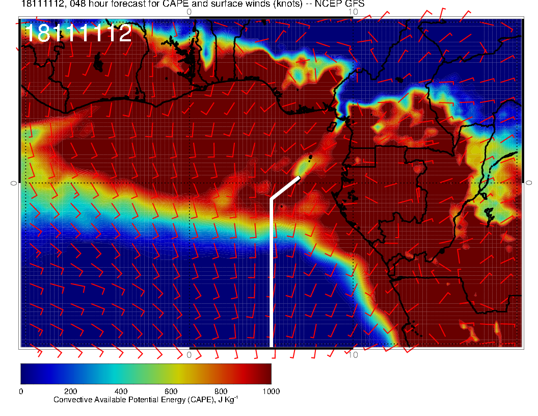
Task: Click the colorbar tick label 1000
Action: pyautogui.click(x=271, y=392)
